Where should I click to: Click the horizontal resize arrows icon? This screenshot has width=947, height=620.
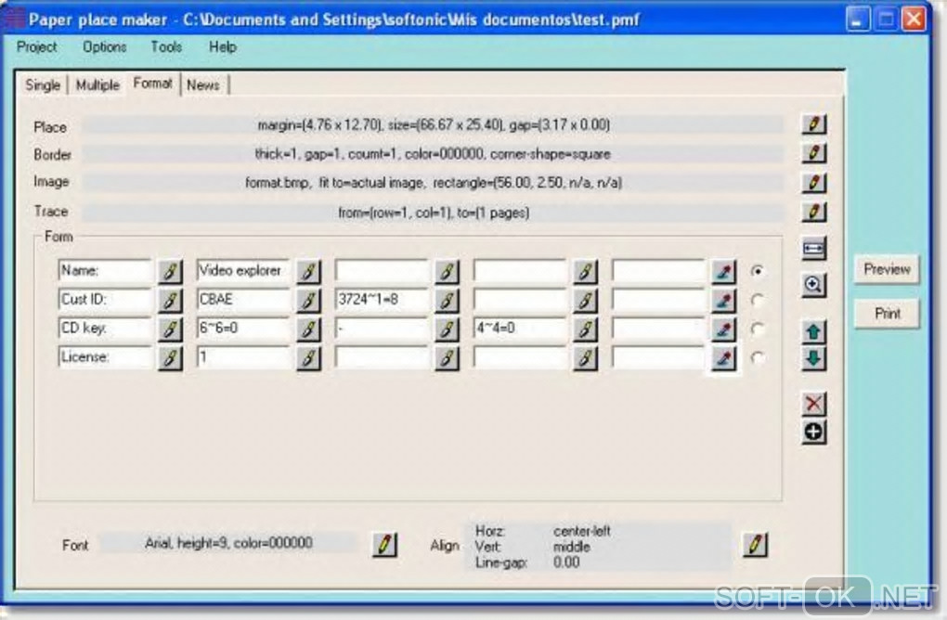[813, 249]
